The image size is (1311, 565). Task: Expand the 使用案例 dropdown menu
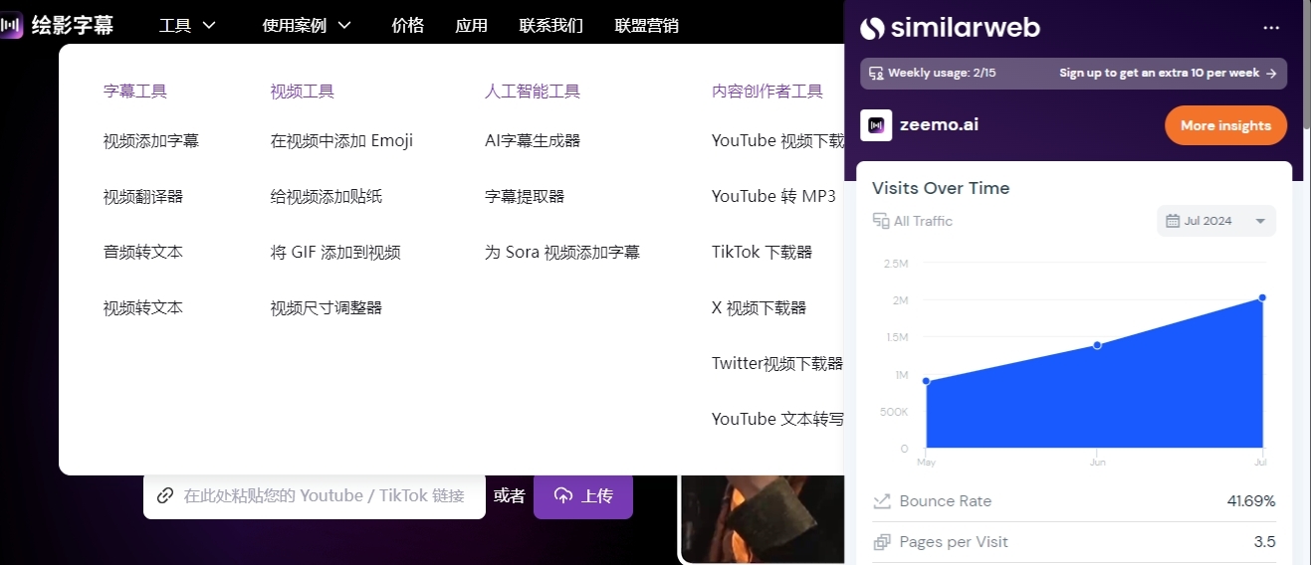click(x=307, y=26)
